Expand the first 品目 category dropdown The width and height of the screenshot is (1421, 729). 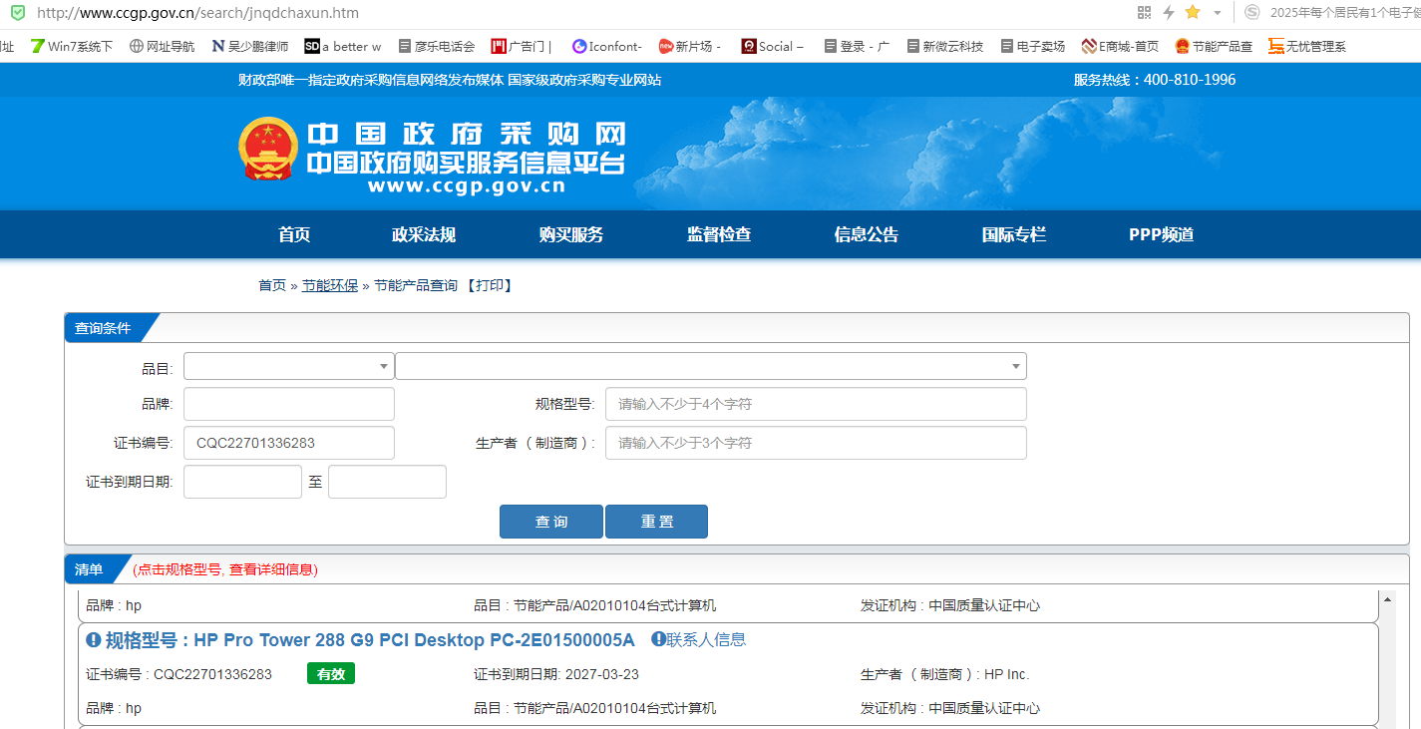tap(289, 366)
